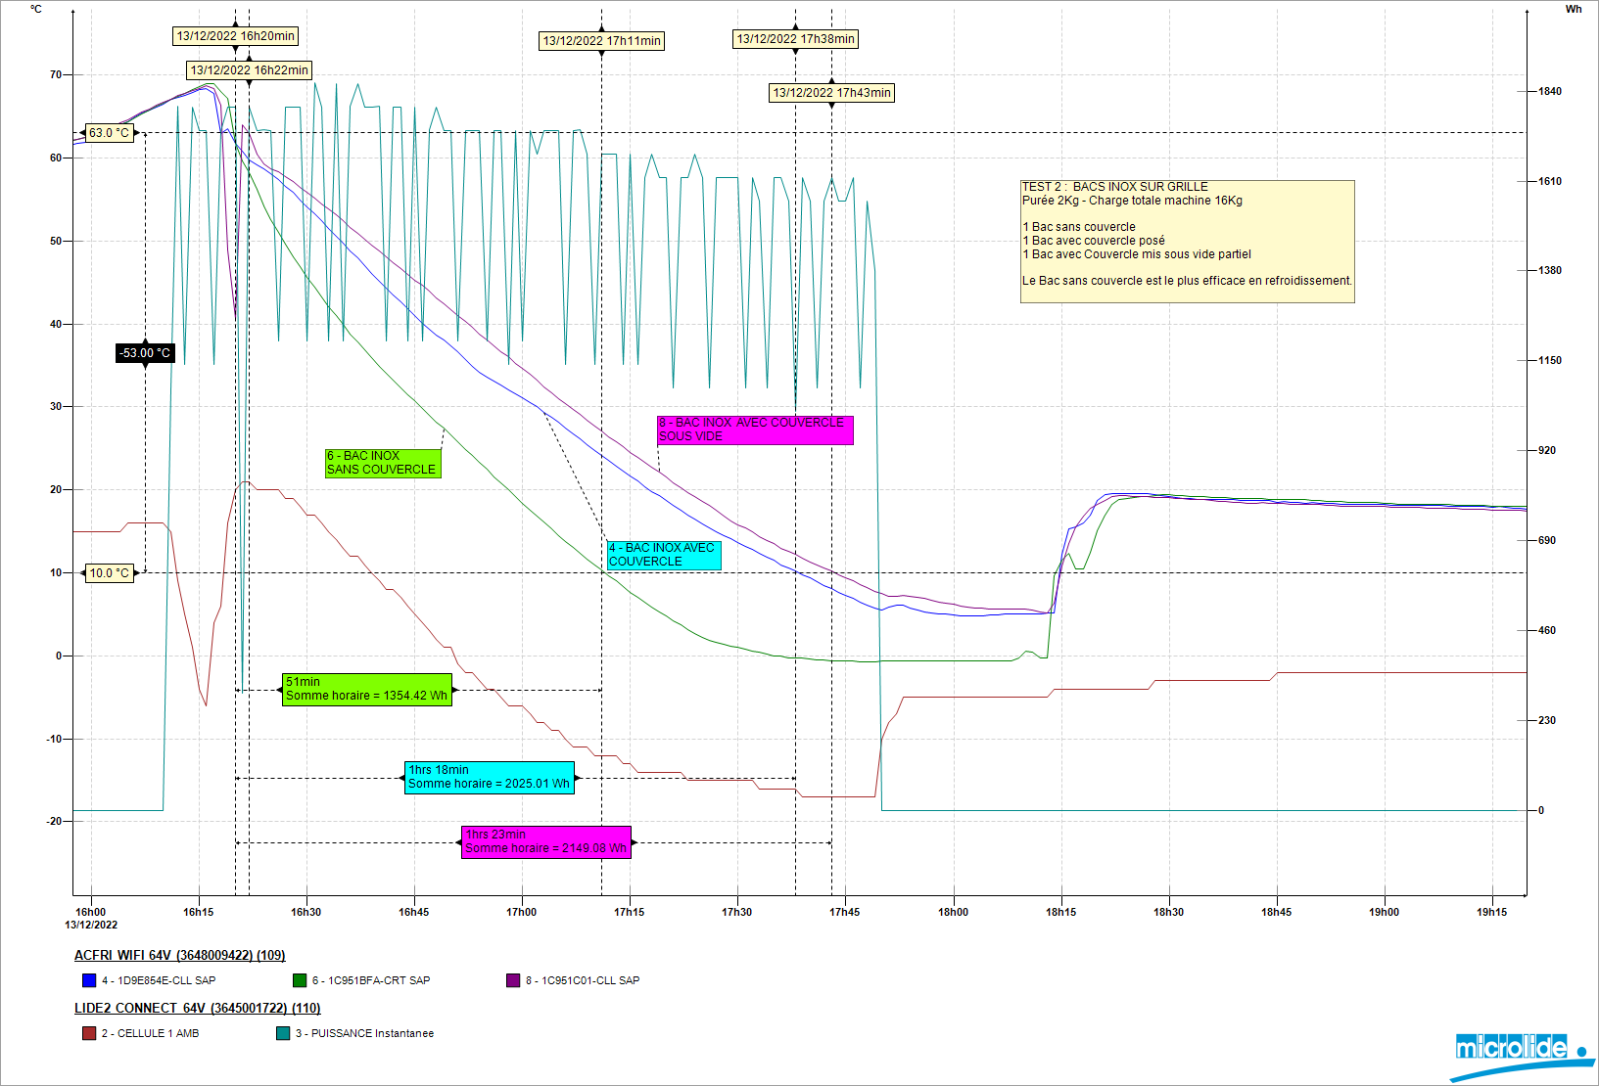The width and height of the screenshot is (1599, 1086).
Task: Select the magenta 1hrs 23min duration annotation
Action: (x=545, y=841)
